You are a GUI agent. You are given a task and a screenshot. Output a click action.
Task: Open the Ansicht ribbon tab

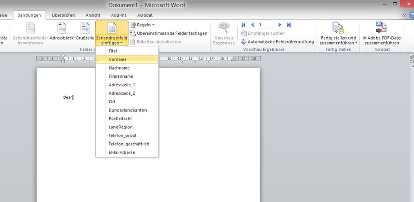[x=93, y=15]
